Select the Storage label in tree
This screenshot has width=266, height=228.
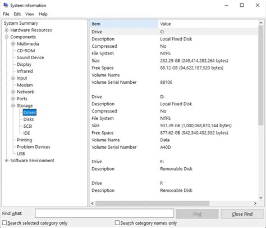pos(25,106)
